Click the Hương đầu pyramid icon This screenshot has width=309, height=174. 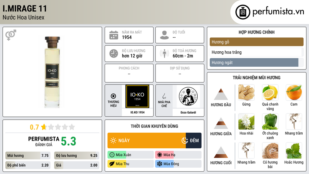point(221,94)
